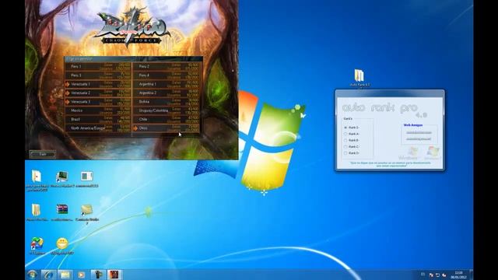Switch to the red game icon on the taskbar
Image resolution: width=498 pixels, height=280 pixels.
tap(114, 275)
